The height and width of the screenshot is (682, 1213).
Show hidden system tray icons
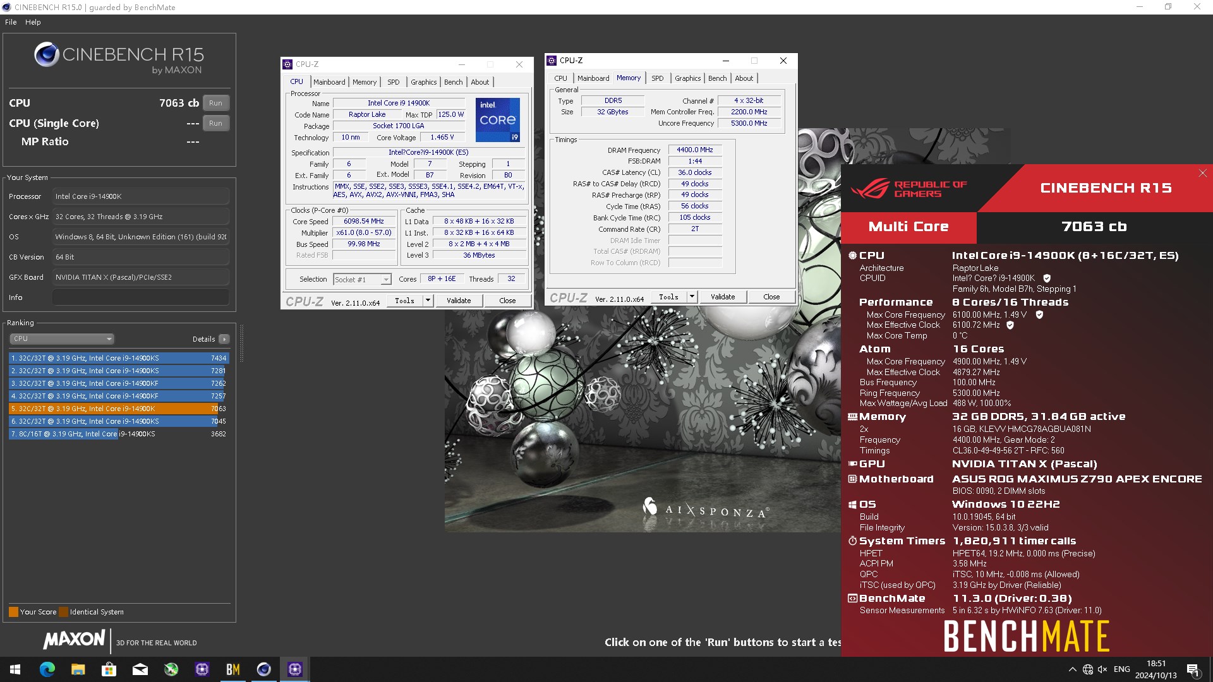pyautogui.click(x=1072, y=669)
